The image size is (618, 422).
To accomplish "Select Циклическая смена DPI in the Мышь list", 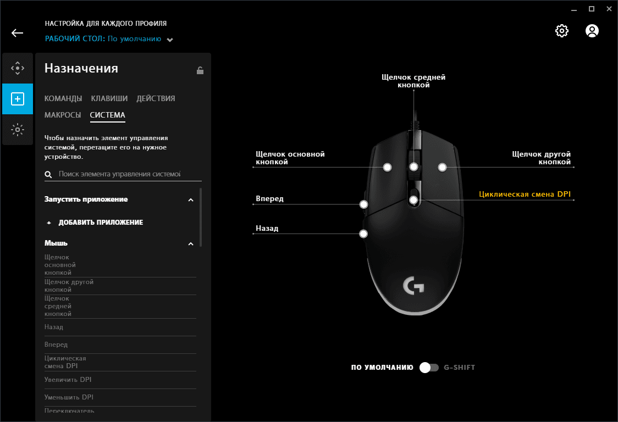I will pos(120,363).
